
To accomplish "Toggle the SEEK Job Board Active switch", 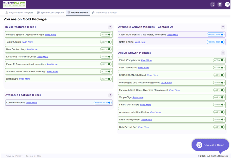I will click(x=219, y=68).
